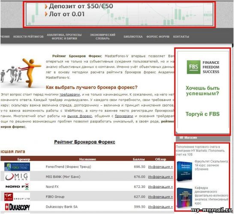Open the HY Markets account top-up link
Image resolution: width=234 pixels, height=214 pixels.
point(200,151)
